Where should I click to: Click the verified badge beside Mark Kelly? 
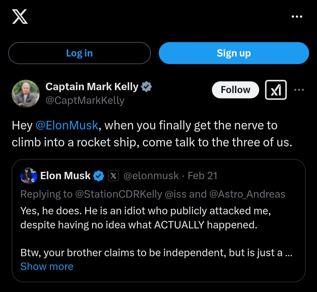coord(146,87)
